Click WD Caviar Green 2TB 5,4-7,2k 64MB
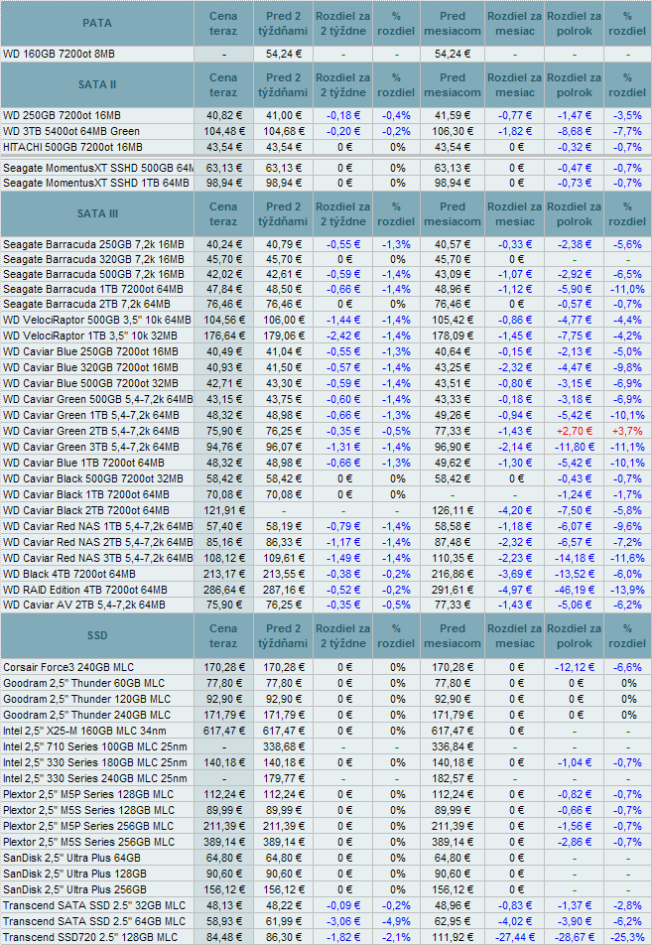The image size is (652, 945). [x=91, y=431]
